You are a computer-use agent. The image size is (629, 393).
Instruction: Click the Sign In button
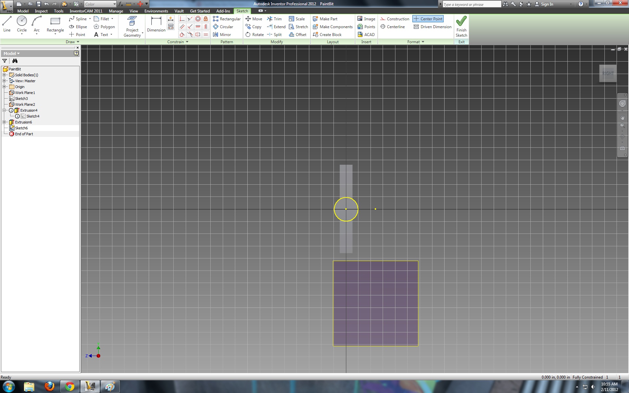coord(544,4)
